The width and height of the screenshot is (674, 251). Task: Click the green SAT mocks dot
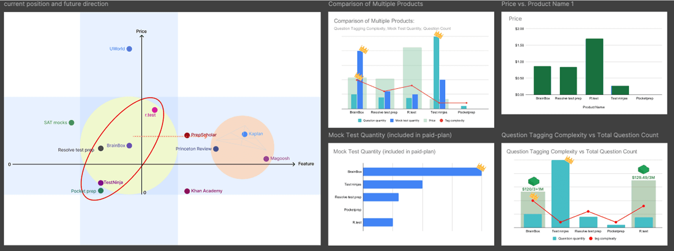tap(72, 123)
